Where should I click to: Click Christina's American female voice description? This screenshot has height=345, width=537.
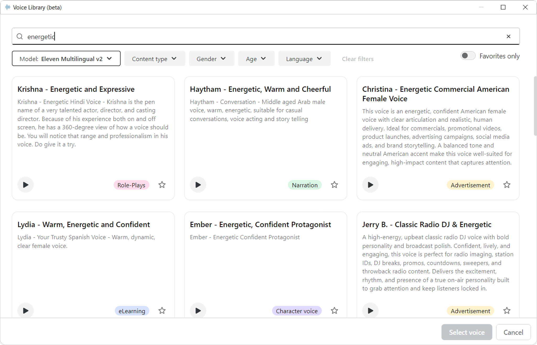[x=437, y=137]
